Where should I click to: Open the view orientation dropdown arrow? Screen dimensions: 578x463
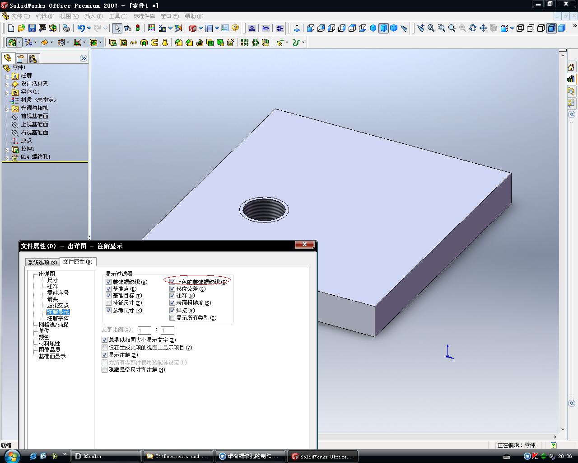click(x=512, y=28)
